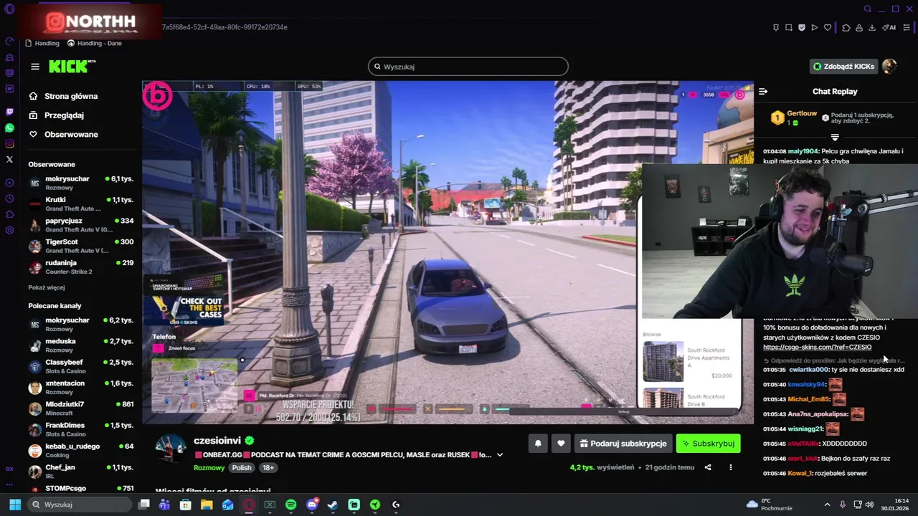The height and width of the screenshot is (516, 918).
Task: Open Discord from the taskbar
Action: click(x=312, y=505)
